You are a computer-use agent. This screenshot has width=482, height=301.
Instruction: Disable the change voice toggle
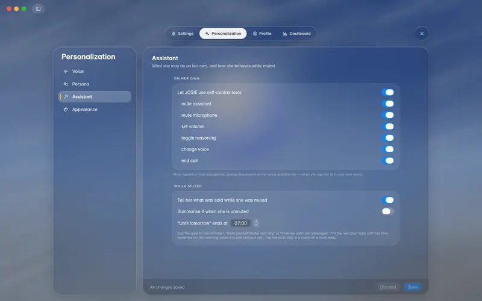click(388, 149)
